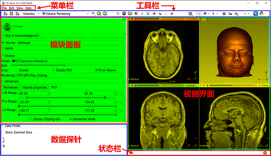271x156 pixels.
Task: Select the ROI tab
Action: pyautogui.click(x=54, y=87)
